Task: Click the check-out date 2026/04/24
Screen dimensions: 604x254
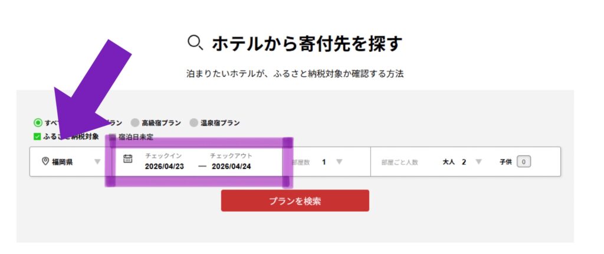Action: click(x=231, y=167)
